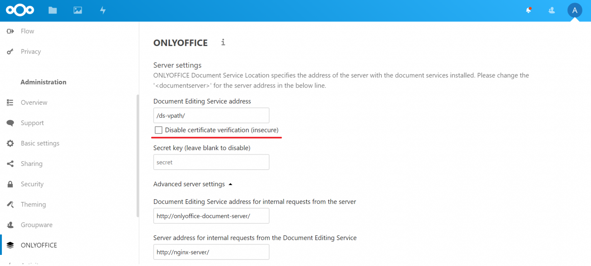The height and width of the screenshot is (266, 591).
Task: Click the Document Editing Service address field
Action: [211, 116]
